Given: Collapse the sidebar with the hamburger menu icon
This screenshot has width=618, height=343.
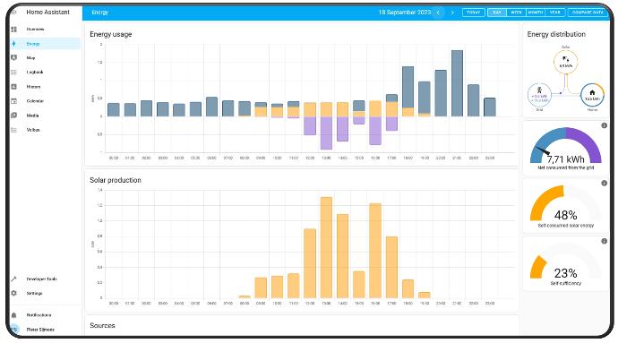Looking at the screenshot, I should 13,13.
